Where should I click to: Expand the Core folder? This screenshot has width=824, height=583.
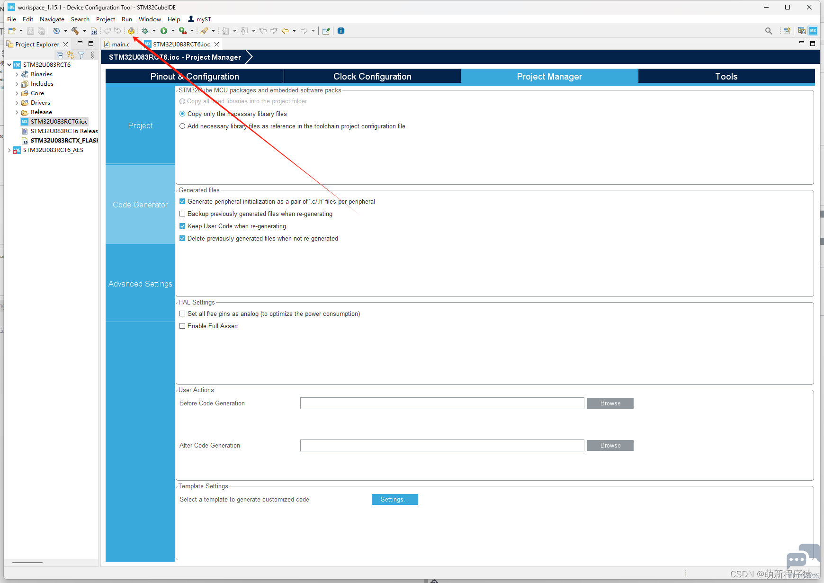click(x=17, y=93)
